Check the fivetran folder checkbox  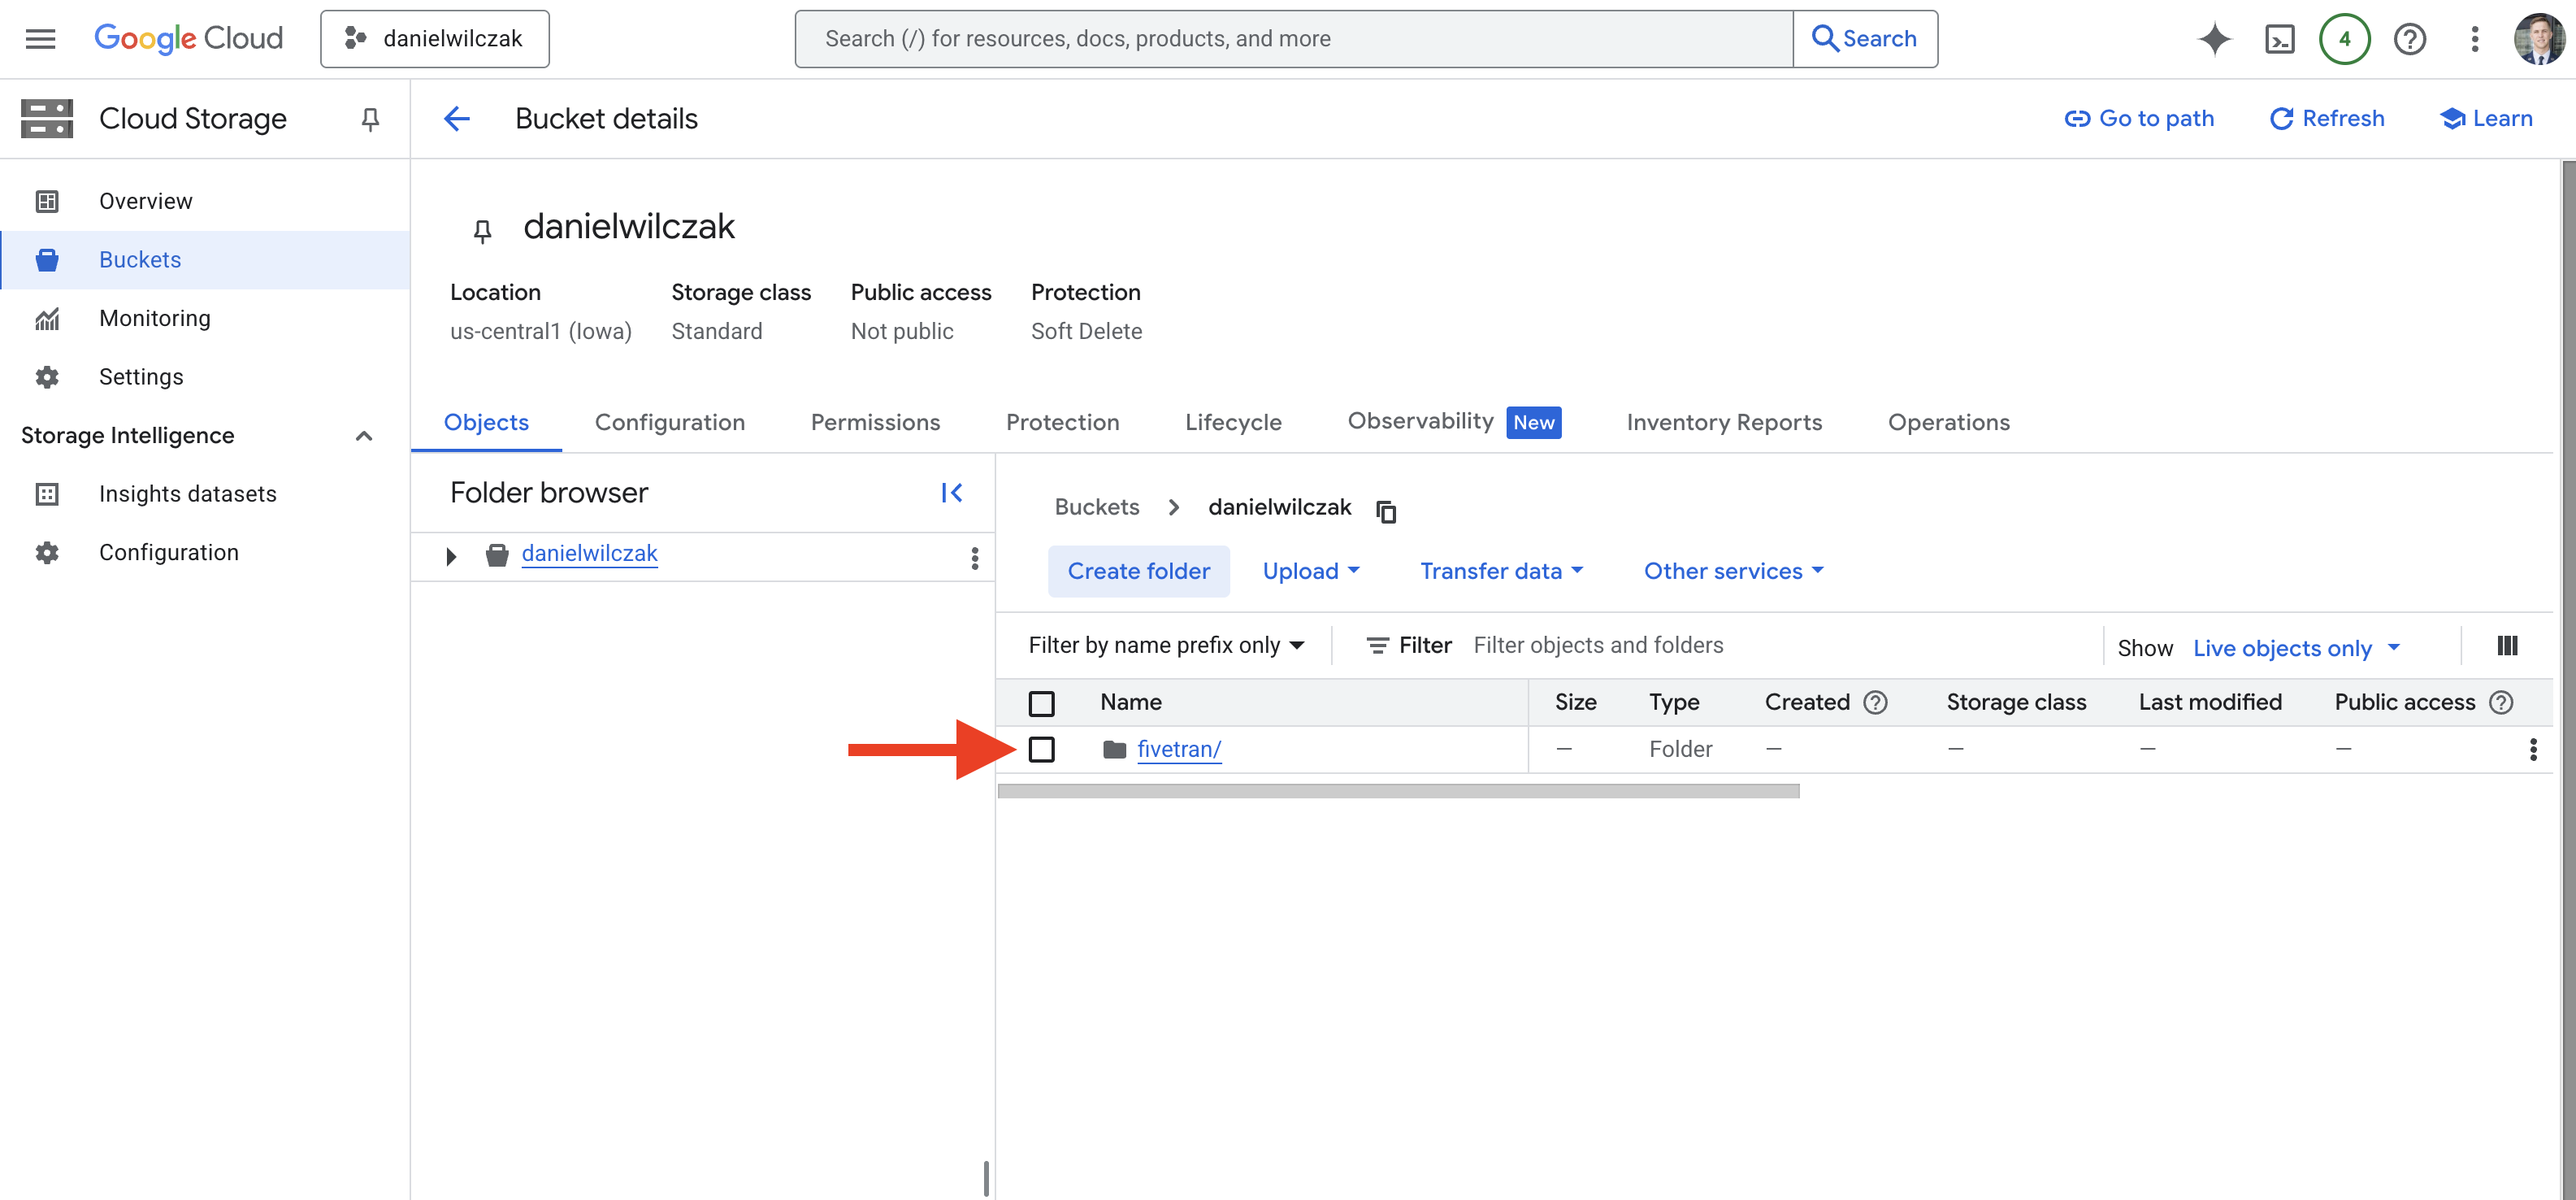pyautogui.click(x=1041, y=750)
